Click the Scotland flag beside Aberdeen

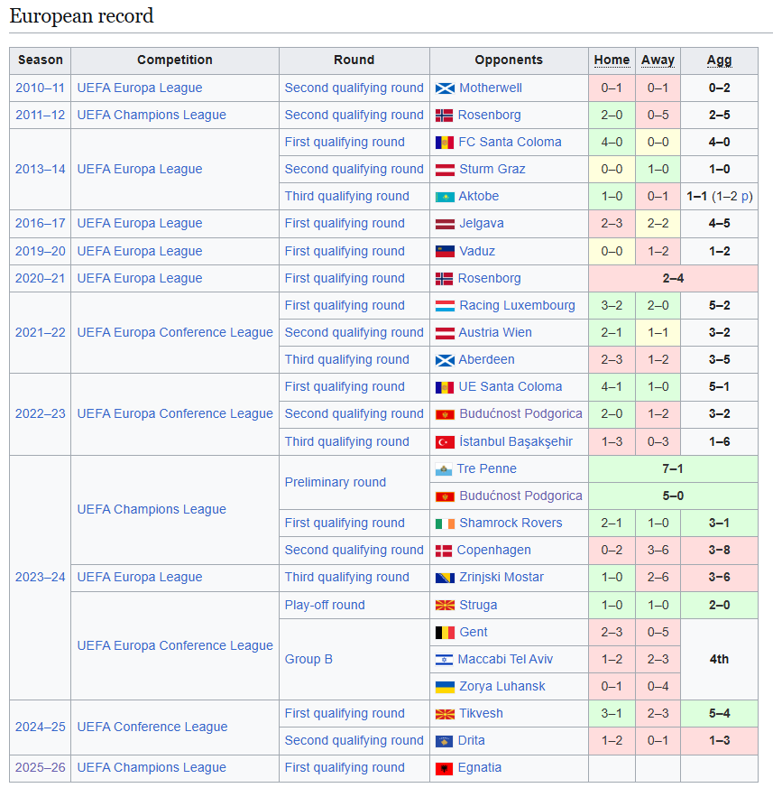click(x=445, y=360)
